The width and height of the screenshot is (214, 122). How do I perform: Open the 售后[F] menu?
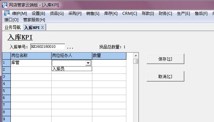coord(201,13)
